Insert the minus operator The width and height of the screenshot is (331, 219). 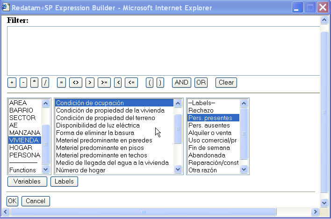23,83
